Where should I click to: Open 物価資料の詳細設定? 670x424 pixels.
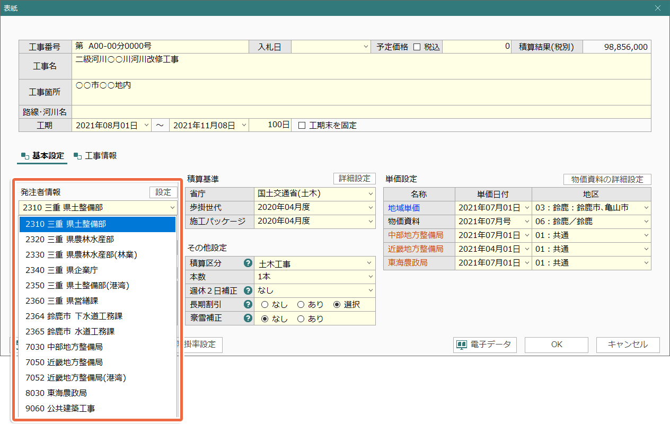tap(607, 179)
